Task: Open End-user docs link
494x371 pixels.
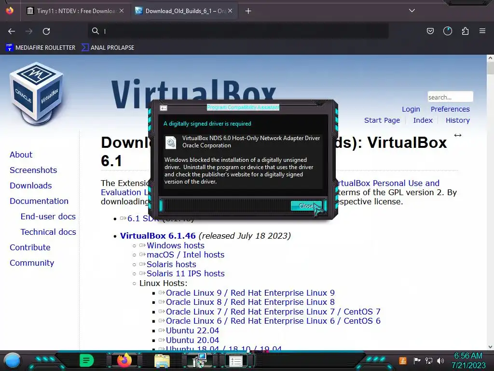Action: [x=48, y=216]
